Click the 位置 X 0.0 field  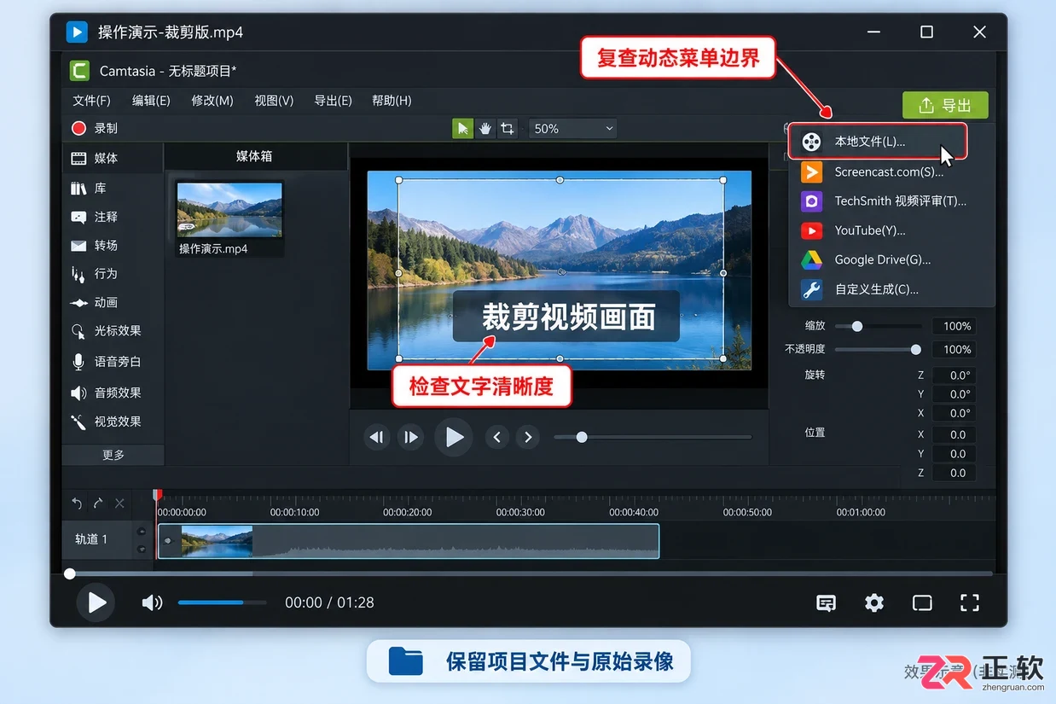tap(954, 434)
